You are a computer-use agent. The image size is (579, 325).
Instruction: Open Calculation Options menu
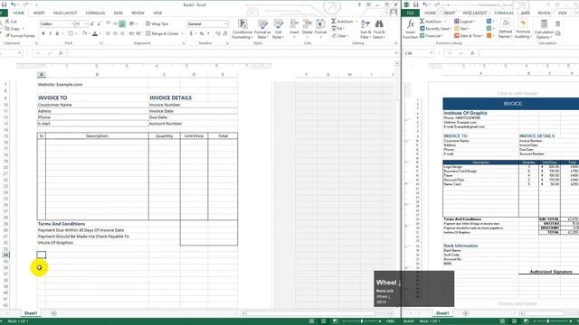544,29
